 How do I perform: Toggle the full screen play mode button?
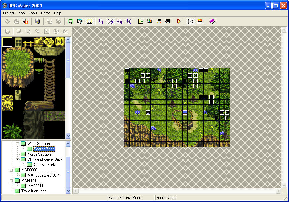(x=191, y=21)
